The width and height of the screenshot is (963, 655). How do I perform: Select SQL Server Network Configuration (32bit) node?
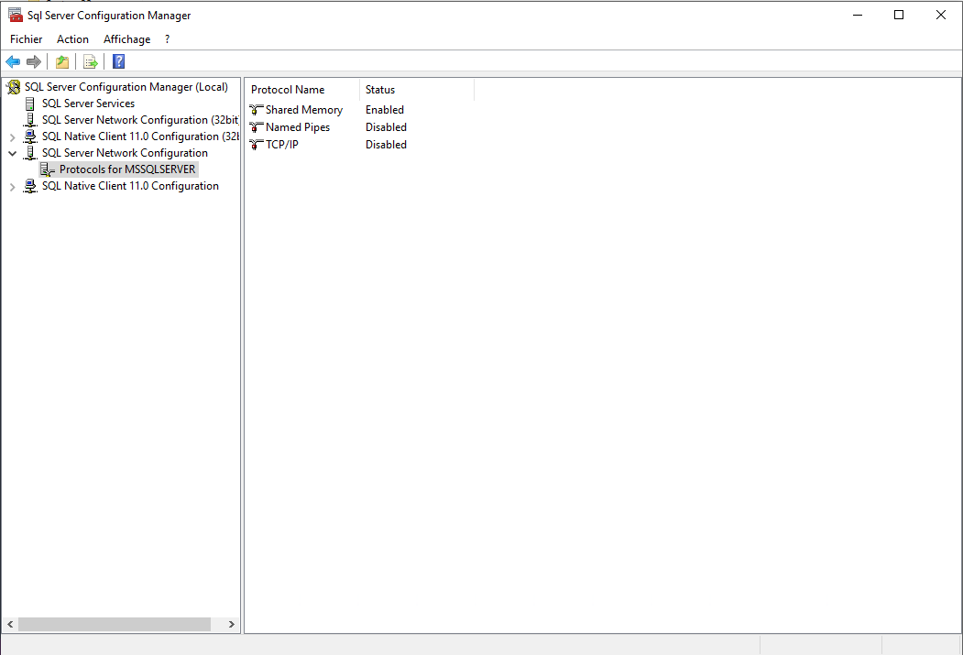140,120
